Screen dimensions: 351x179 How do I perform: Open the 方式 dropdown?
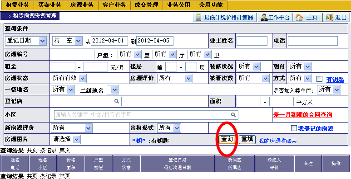[x=300, y=78]
